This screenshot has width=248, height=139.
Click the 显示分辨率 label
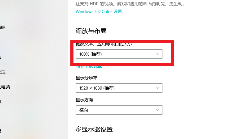89,78
